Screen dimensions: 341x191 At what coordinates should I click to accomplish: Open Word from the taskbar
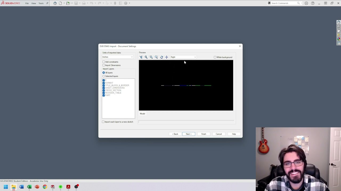21,187
